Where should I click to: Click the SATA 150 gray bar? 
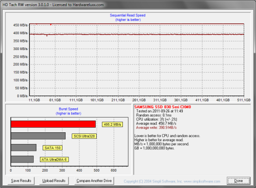24,148
